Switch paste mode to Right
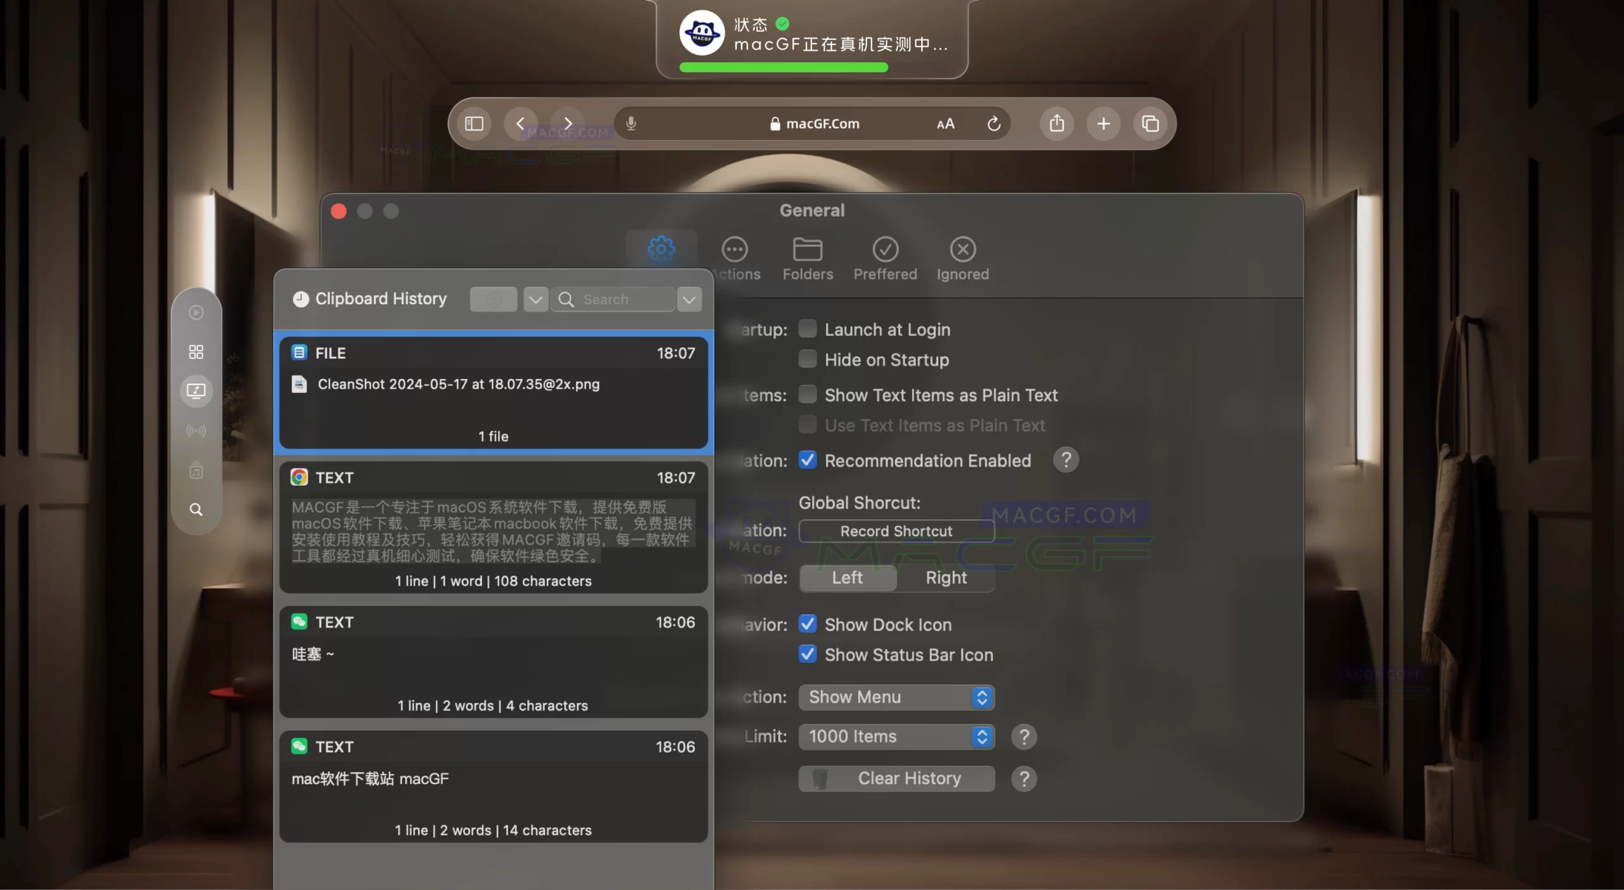 [946, 577]
